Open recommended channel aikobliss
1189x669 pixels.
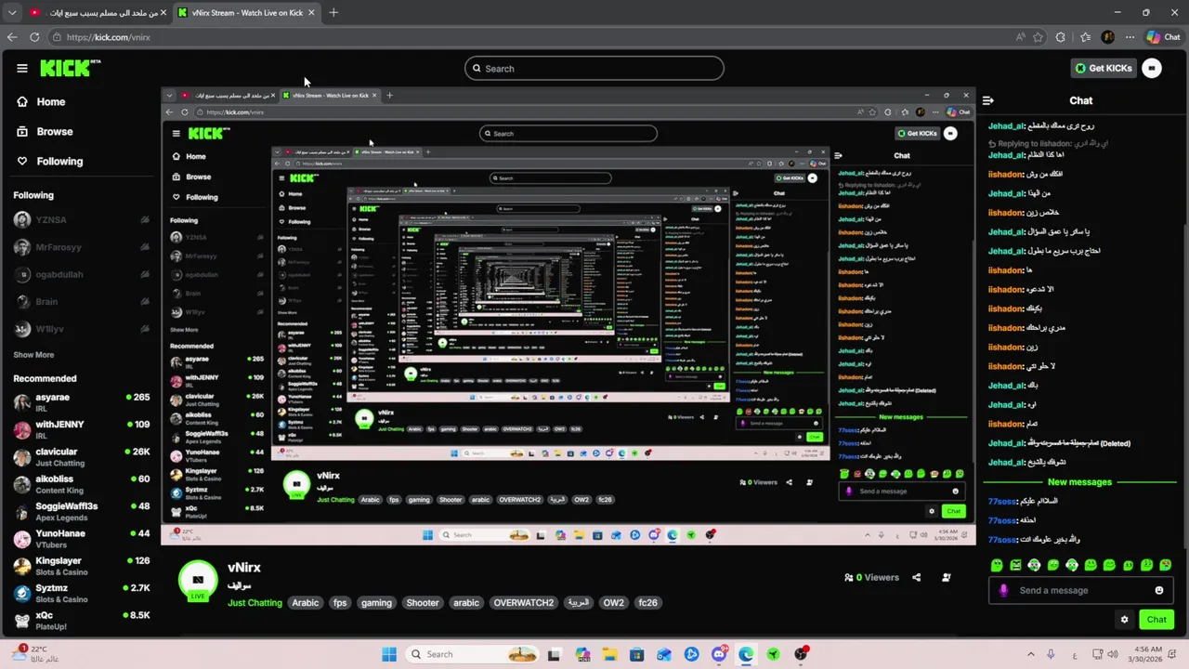[x=82, y=484]
